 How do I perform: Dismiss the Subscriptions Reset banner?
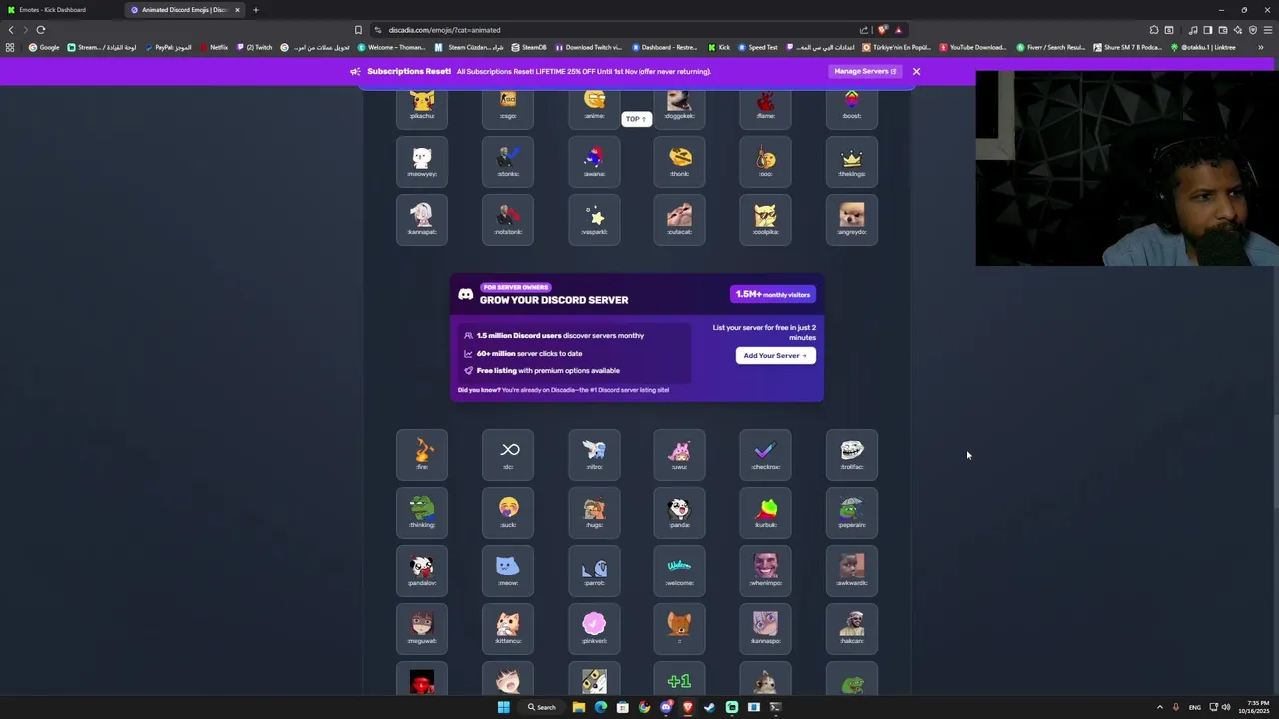(x=916, y=71)
